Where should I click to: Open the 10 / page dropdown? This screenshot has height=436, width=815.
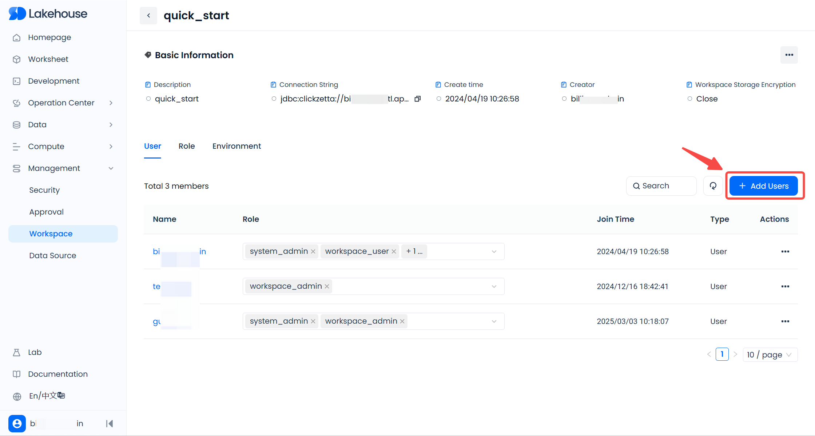[770, 355]
